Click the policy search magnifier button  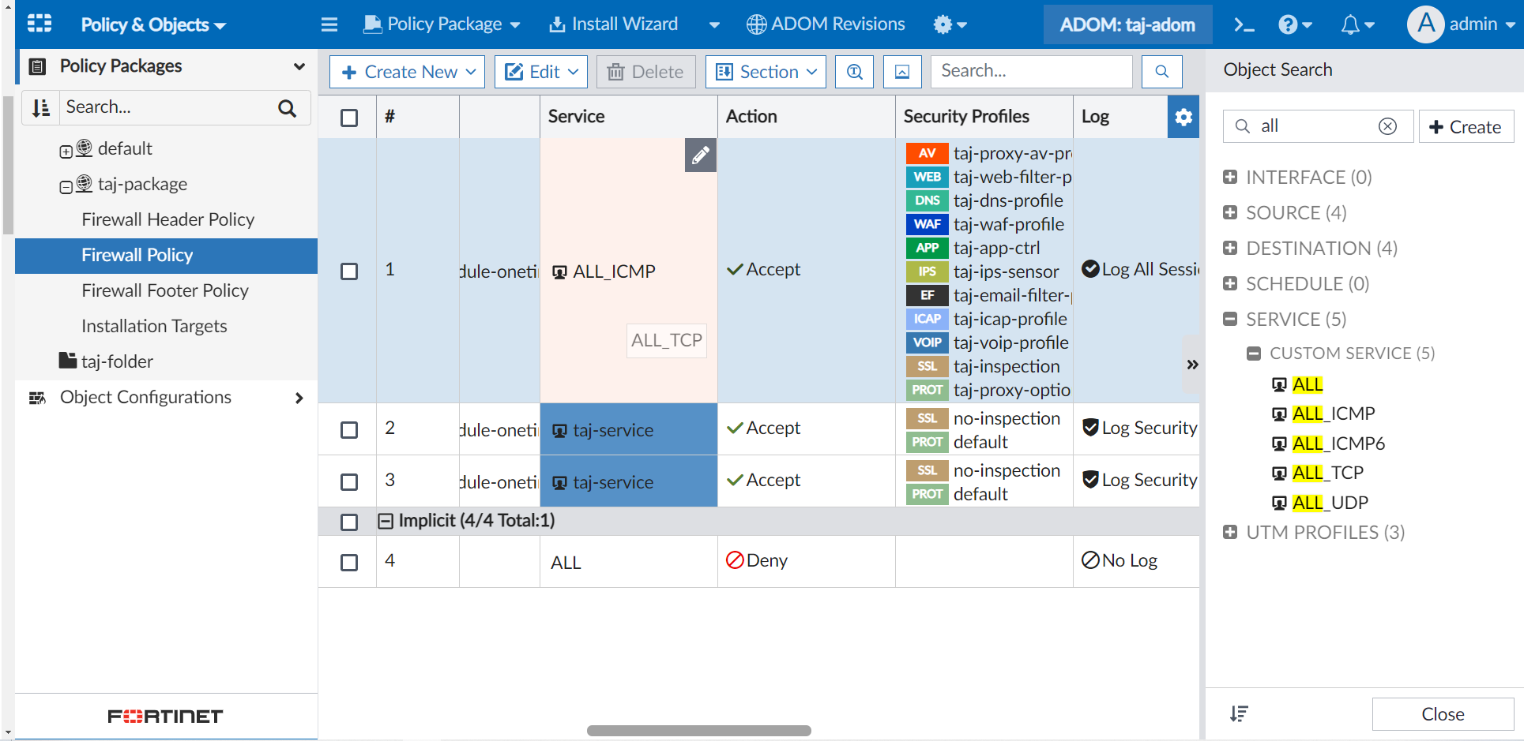(x=1161, y=72)
